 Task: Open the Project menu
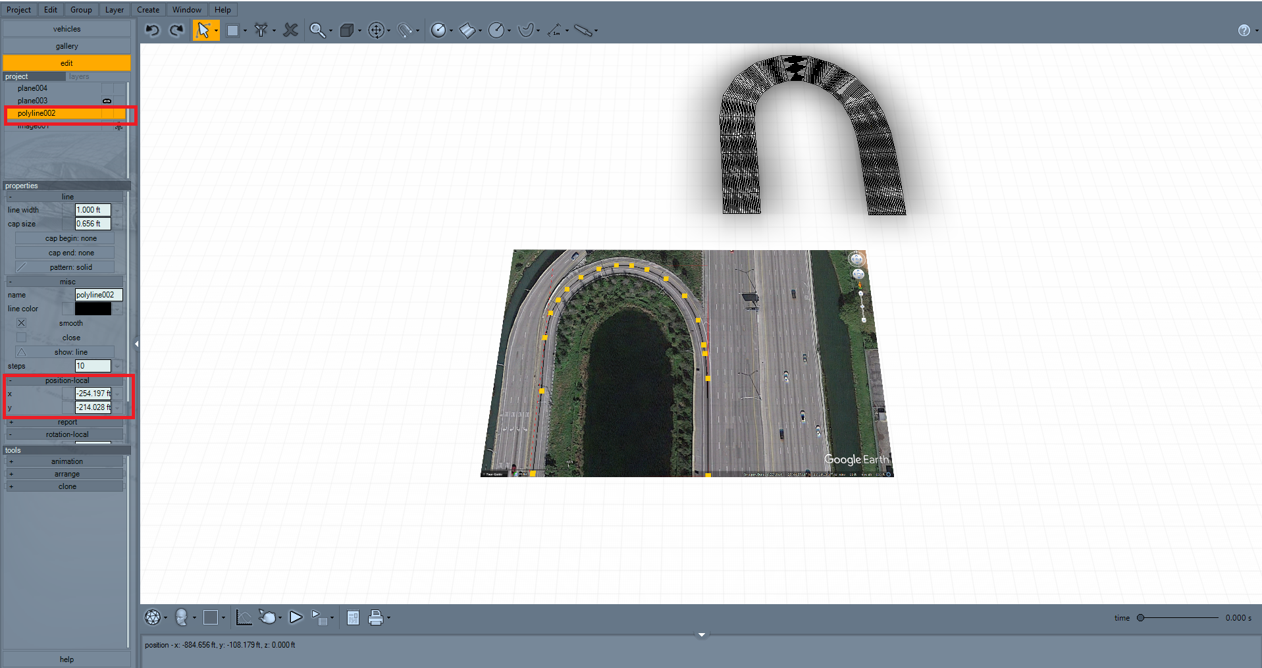18,10
